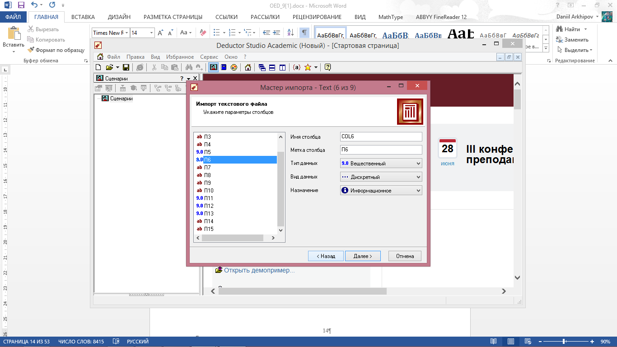Click Word's Web layout icon in status bar
The width and height of the screenshot is (617, 347).
point(528,342)
